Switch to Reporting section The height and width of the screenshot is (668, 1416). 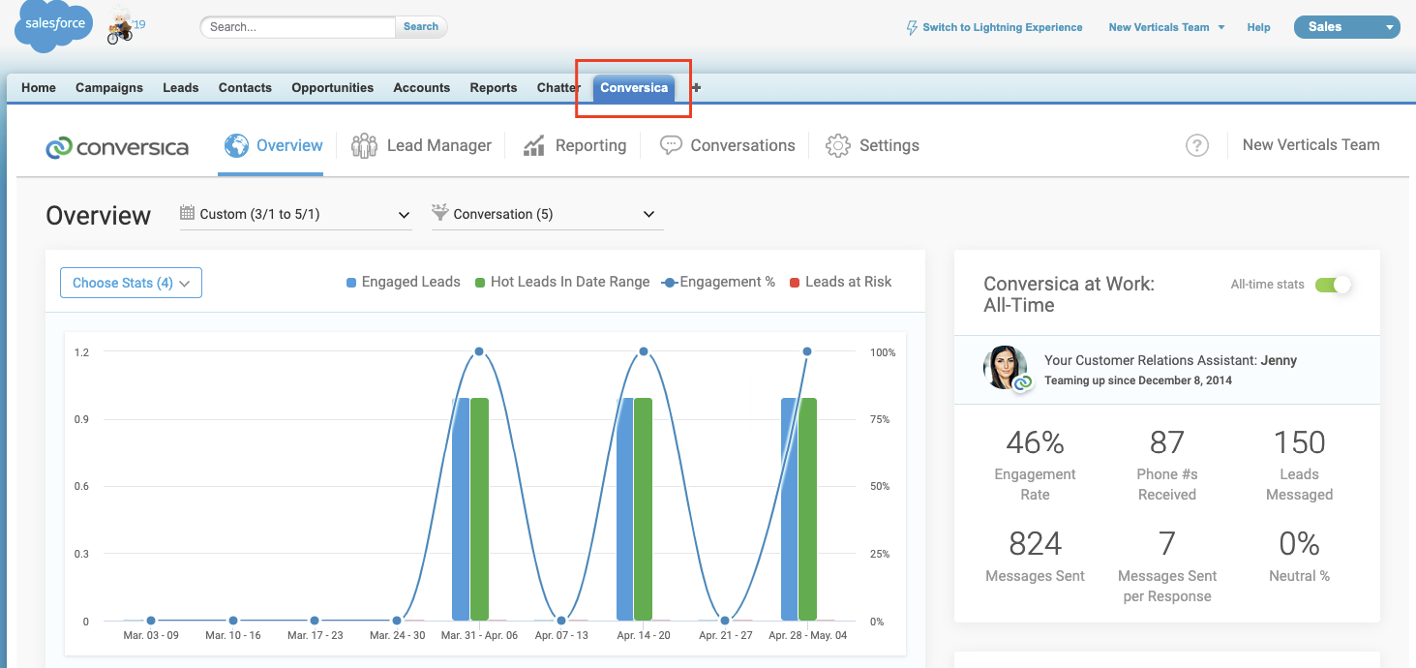pyautogui.click(x=575, y=145)
